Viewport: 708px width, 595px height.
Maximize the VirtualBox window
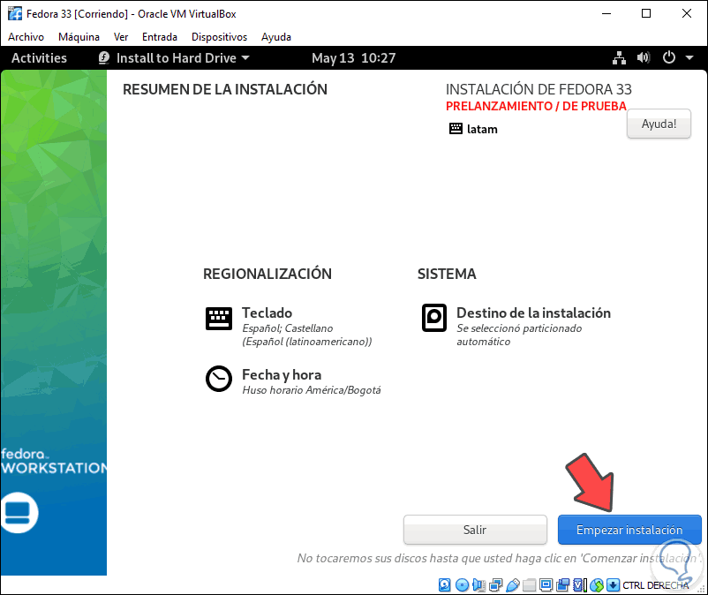tap(646, 13)
